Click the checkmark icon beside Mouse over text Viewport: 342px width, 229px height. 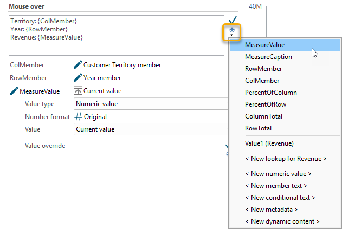click(x=233, y=20)
